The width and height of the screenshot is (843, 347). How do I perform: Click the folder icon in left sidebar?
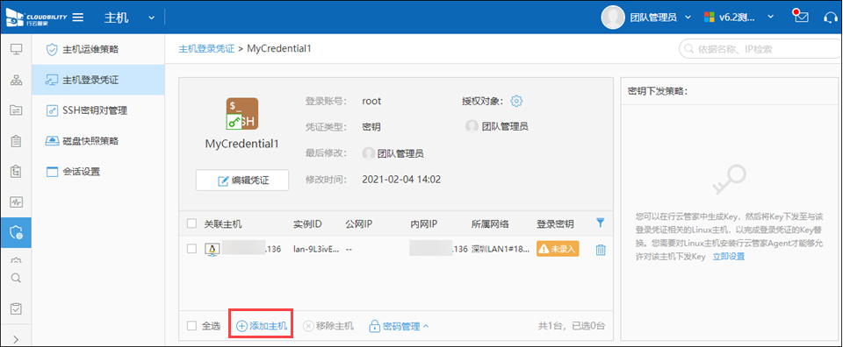tap(16, 110)
